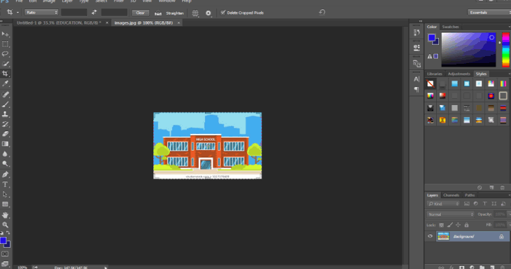The width and height of the screenshot is (511, 269).
Task: Toggle type layer filter
Action: pyautogui.click(x=485, y=204)
